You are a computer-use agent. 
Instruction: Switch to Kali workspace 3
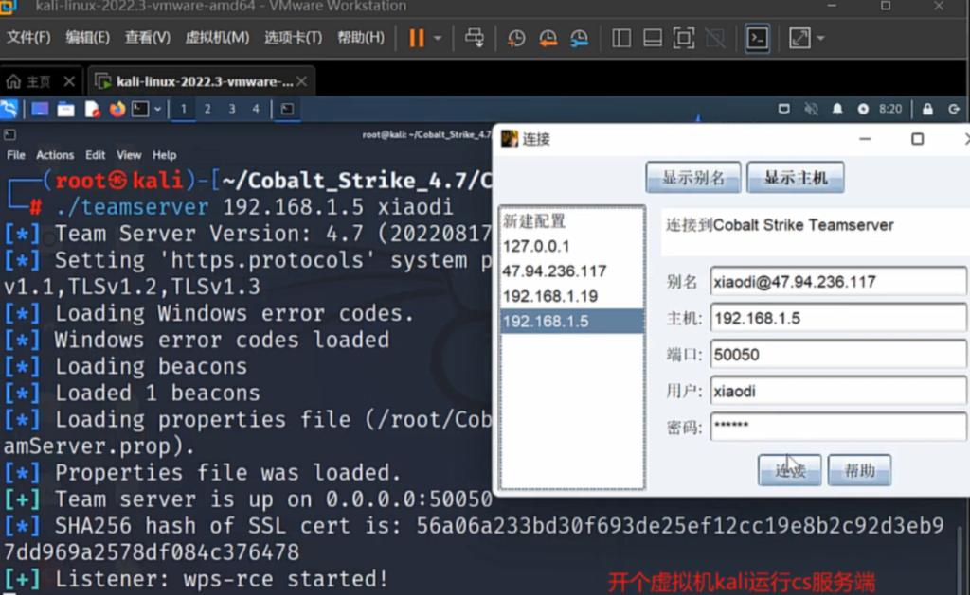232,110
